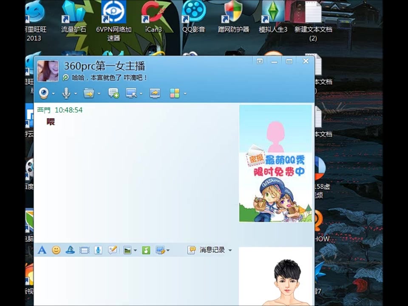Start a video call with the contact
Viewport: 408px width, 306px height.
pyautogui.click(x=44, y=93)
